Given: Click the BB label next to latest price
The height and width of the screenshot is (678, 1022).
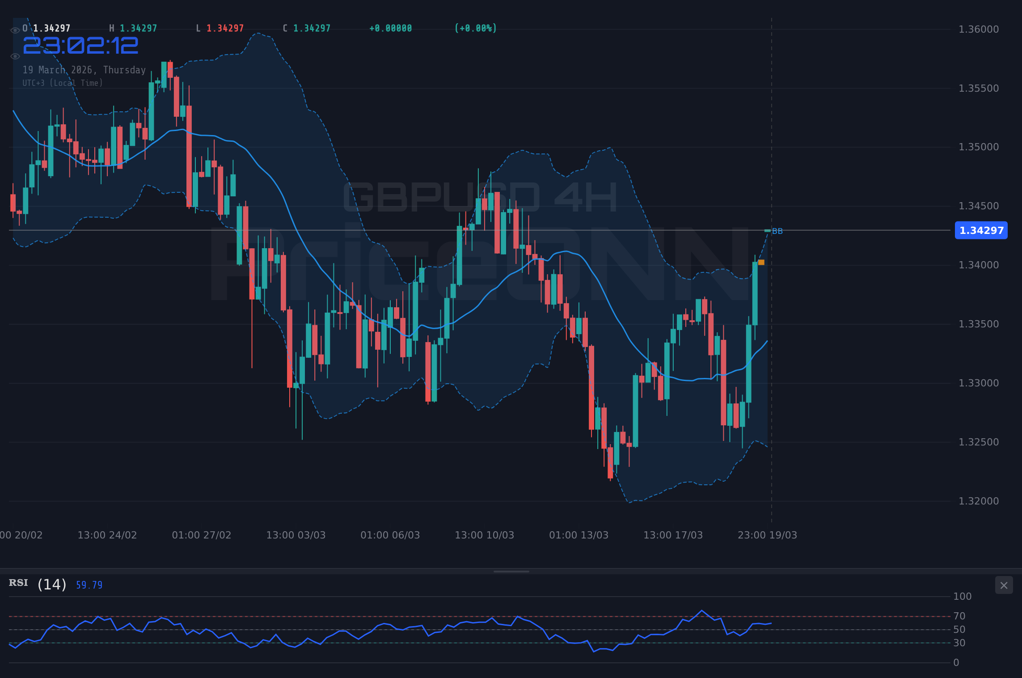Looking at the screenshot, I should 778,231.
